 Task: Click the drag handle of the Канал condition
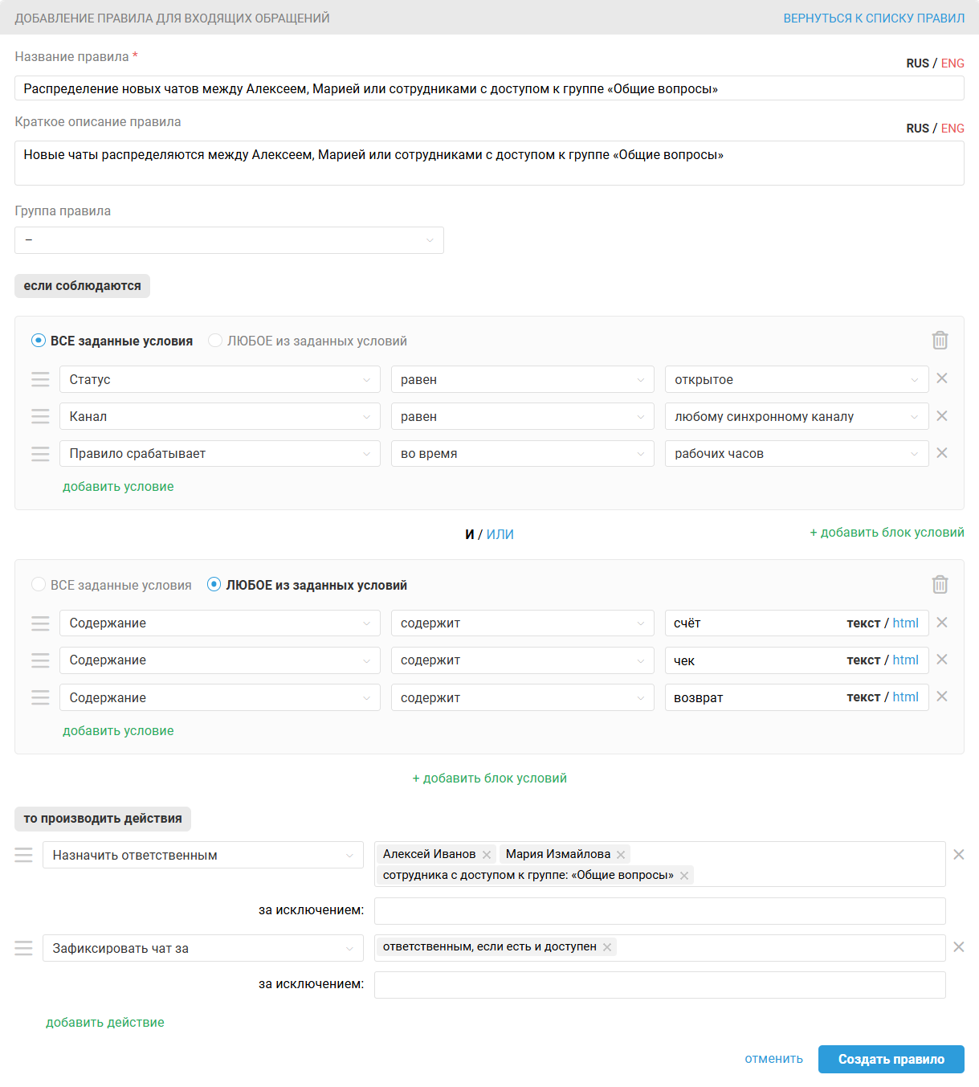click(x=40, y=416)
